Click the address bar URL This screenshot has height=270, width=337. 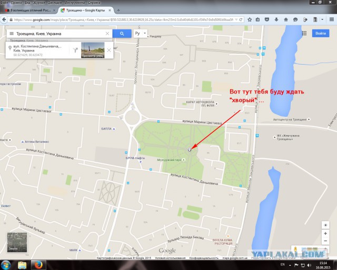(124, 19)
